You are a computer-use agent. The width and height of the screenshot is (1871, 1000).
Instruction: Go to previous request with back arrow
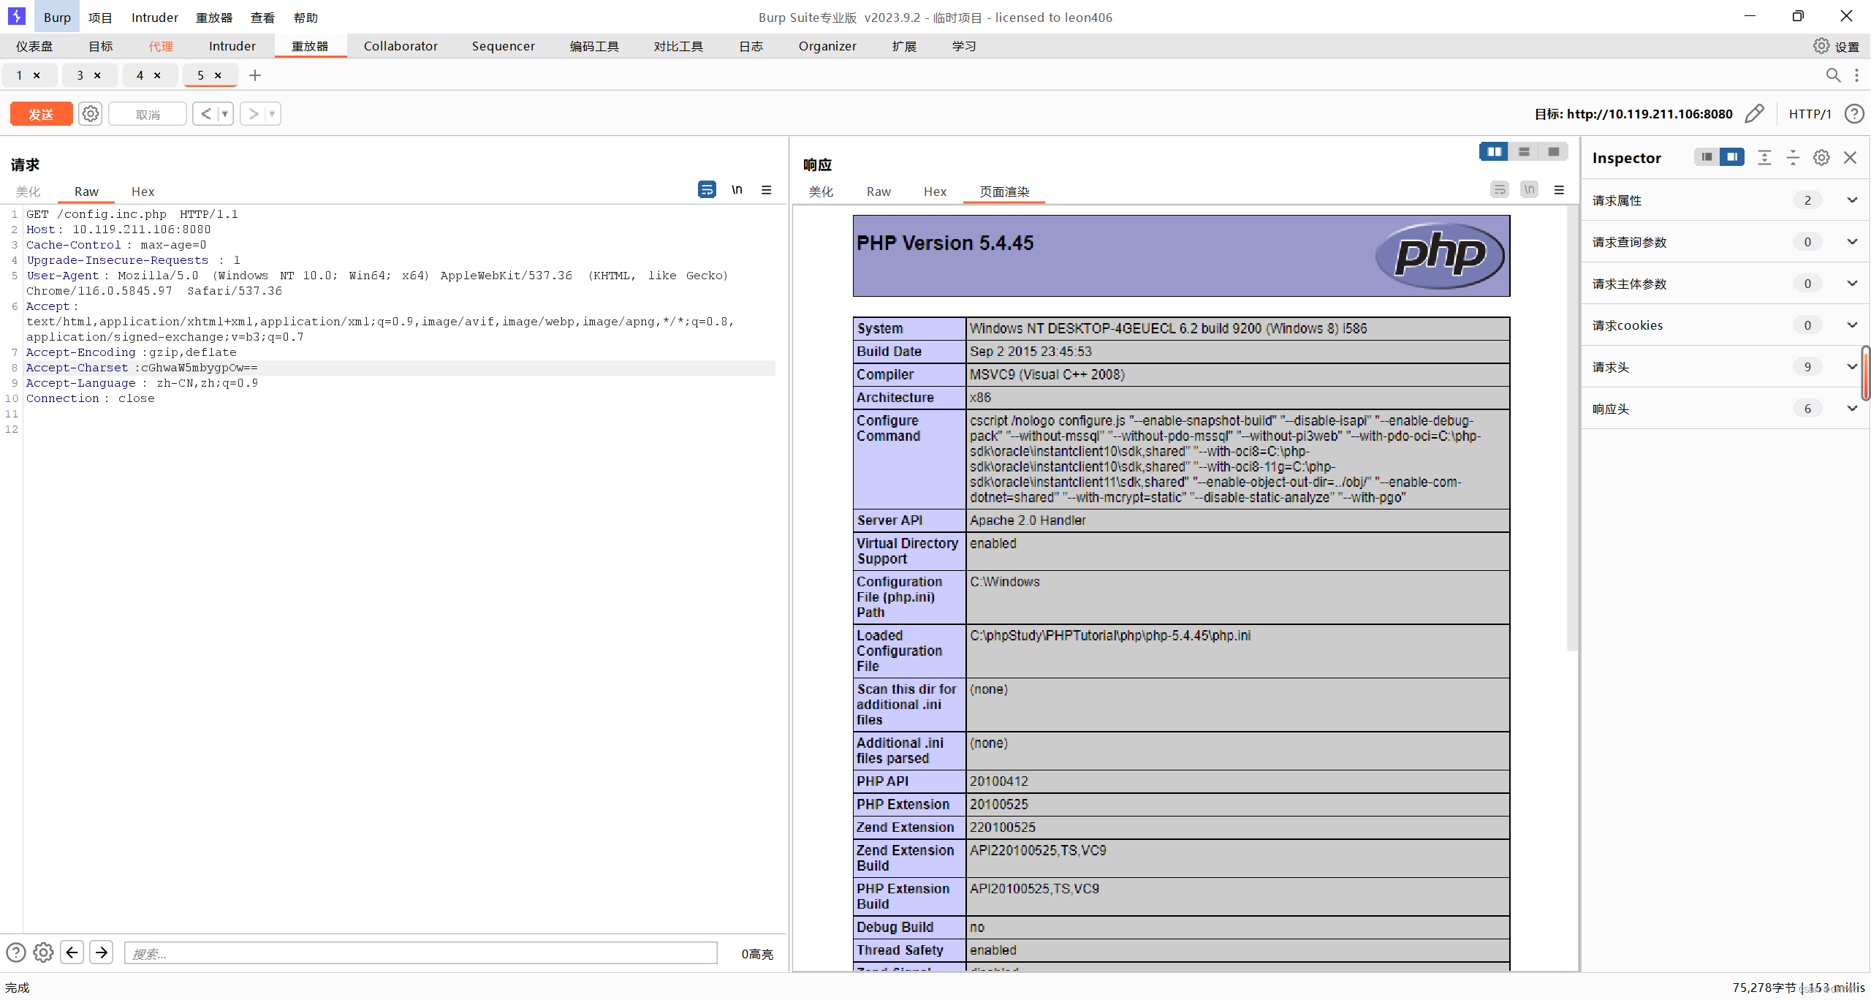click(205, 114)
